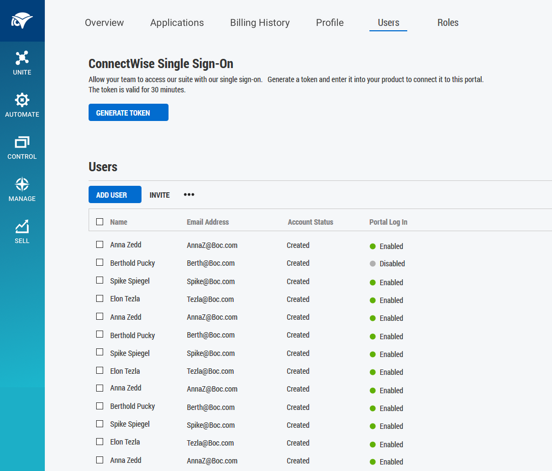Viewport: 552px width, 471px height.
Task: Click the first Tezla@Boc.com email
Action: pyautogui.click(x=210, y=300)
